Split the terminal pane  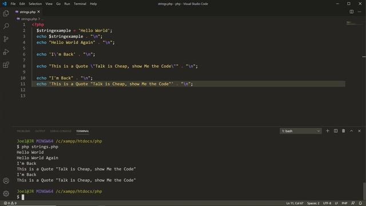tap(336, 131)
